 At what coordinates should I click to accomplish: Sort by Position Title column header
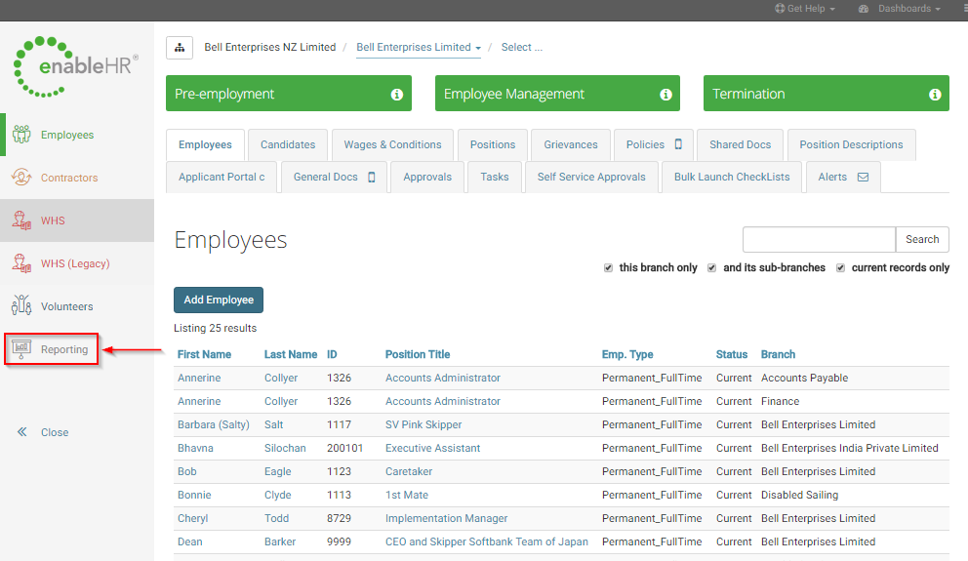pyautogui.click(x=418, y=355)
